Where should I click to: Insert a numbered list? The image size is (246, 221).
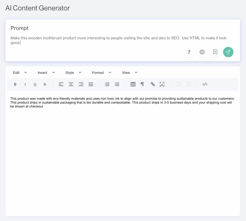pos(107,84)
